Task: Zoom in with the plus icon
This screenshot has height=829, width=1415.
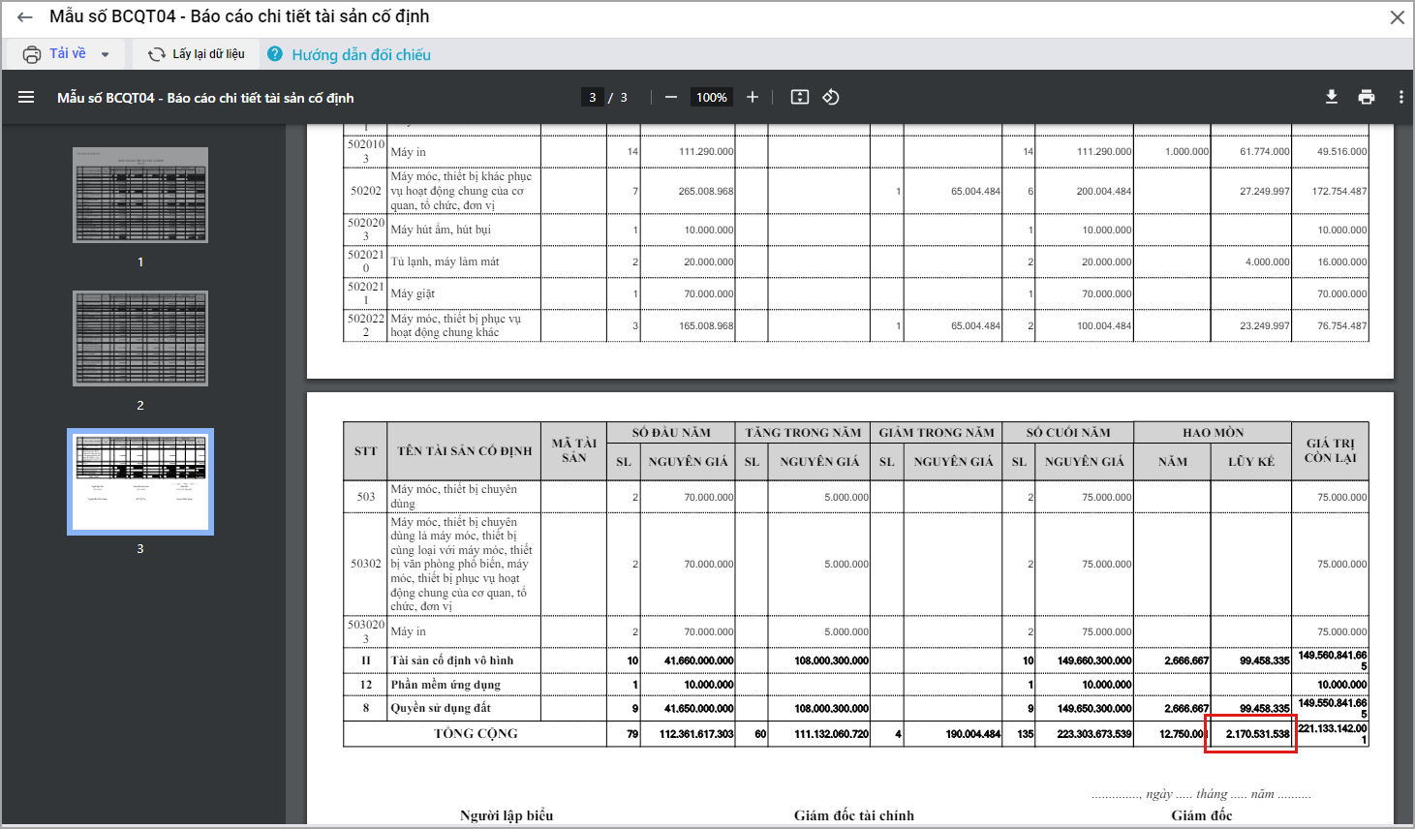Action: point(753,97)
